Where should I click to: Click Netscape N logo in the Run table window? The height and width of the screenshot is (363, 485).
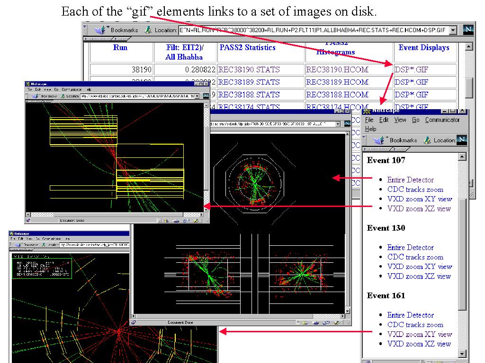(x=468, y=30)
